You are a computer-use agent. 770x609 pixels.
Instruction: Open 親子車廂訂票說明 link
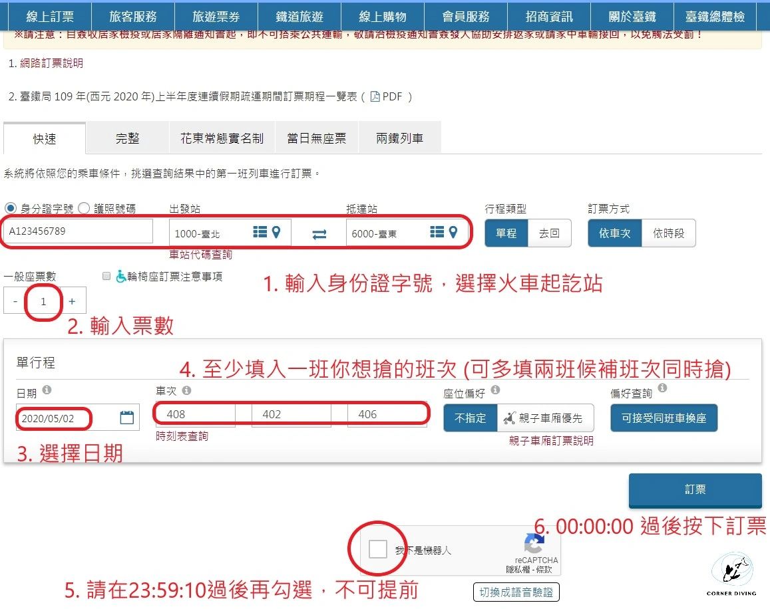[551, 441]
